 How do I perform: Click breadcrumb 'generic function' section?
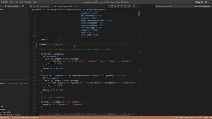(75, 10)
